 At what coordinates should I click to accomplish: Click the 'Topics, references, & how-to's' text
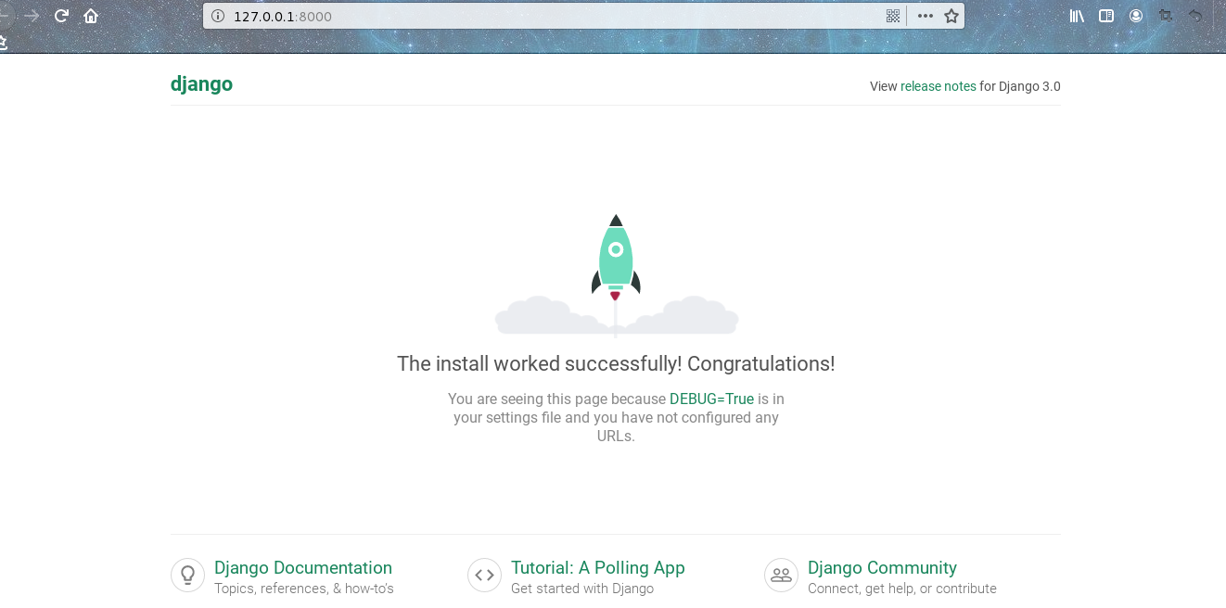(304, 589)
